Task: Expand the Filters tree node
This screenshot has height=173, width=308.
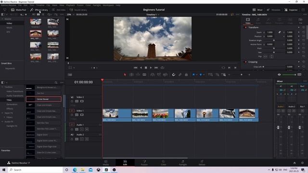Action: pos(4,117)
